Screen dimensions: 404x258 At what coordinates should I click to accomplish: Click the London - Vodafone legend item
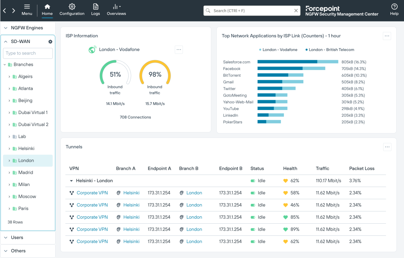278,50
